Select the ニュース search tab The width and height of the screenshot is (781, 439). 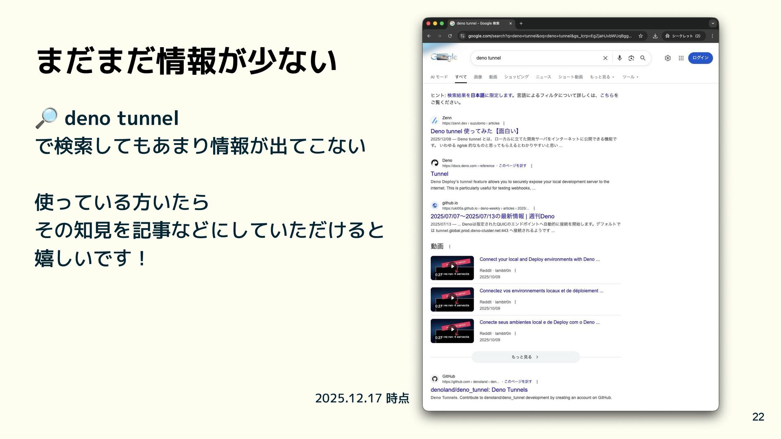pos(543,77)
